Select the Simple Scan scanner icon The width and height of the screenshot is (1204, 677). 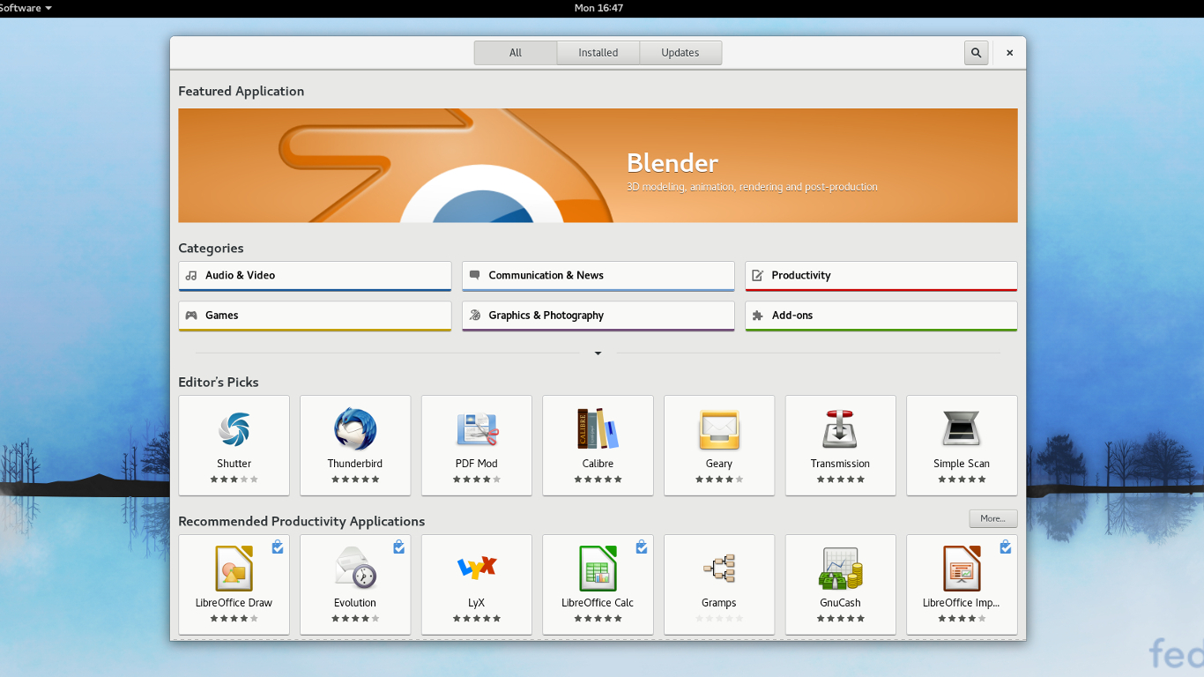coord(962,429)
